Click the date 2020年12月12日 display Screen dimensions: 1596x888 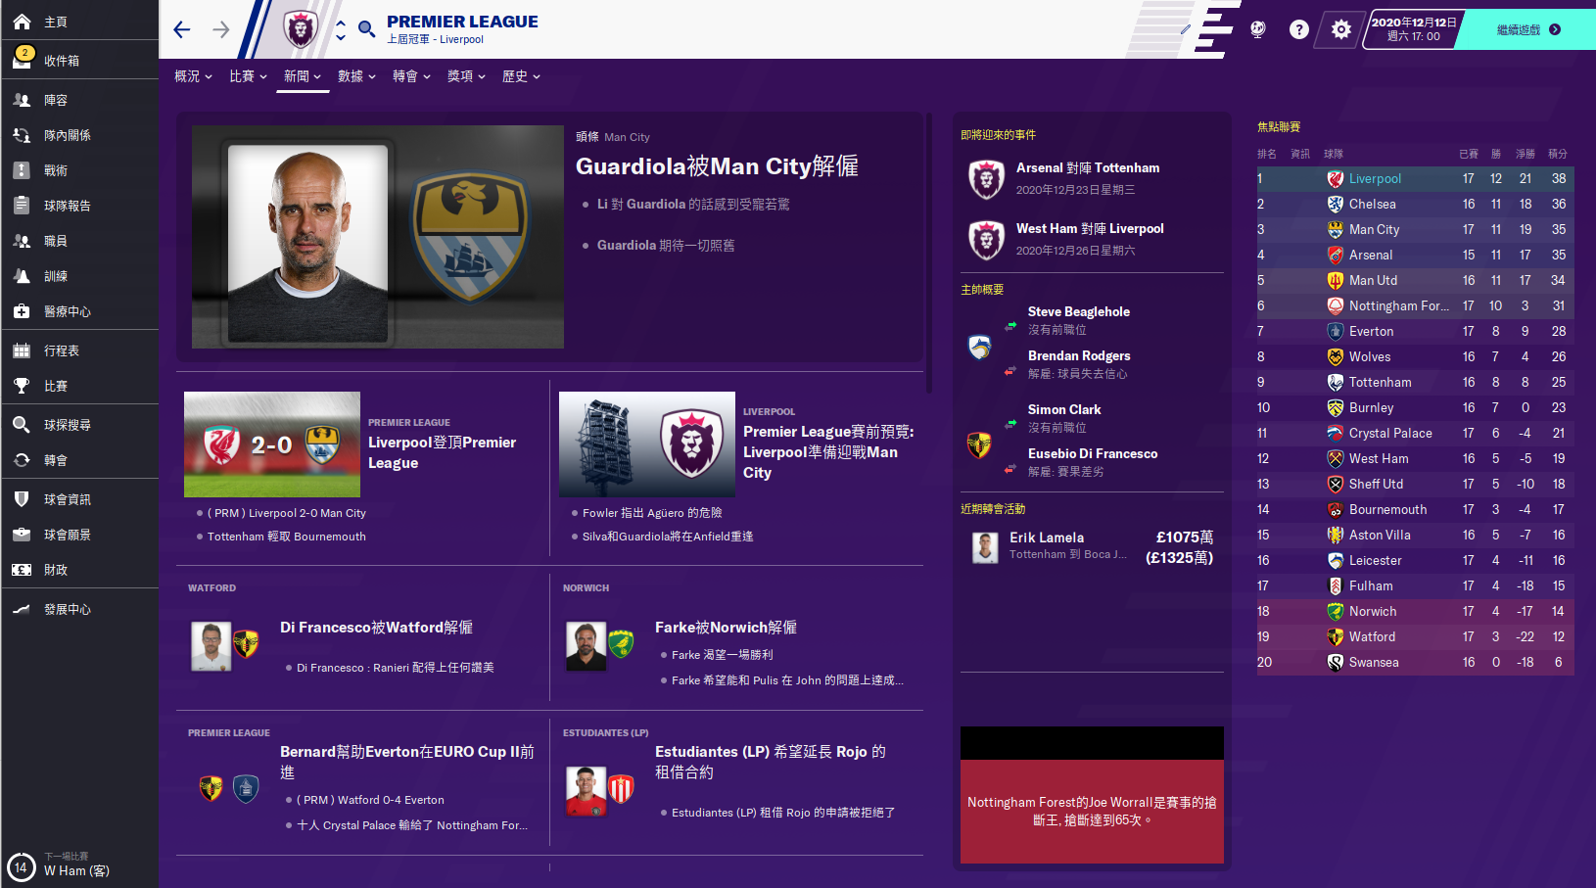(x=1413, y=23)
